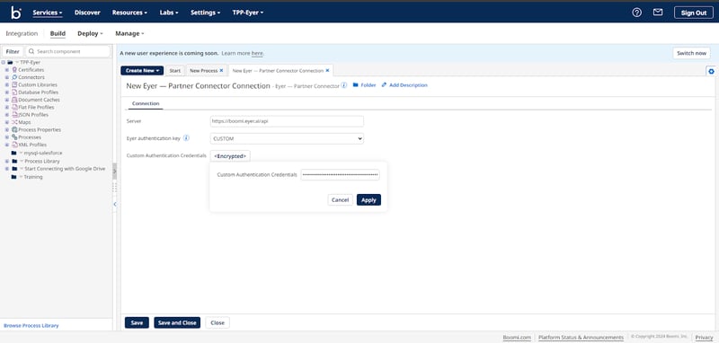Open the mail messages icon
Screen dimensions: 719x343
(658, 13)
